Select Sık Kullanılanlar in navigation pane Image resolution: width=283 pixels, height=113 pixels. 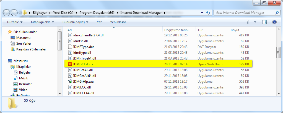tap(25, 32)
